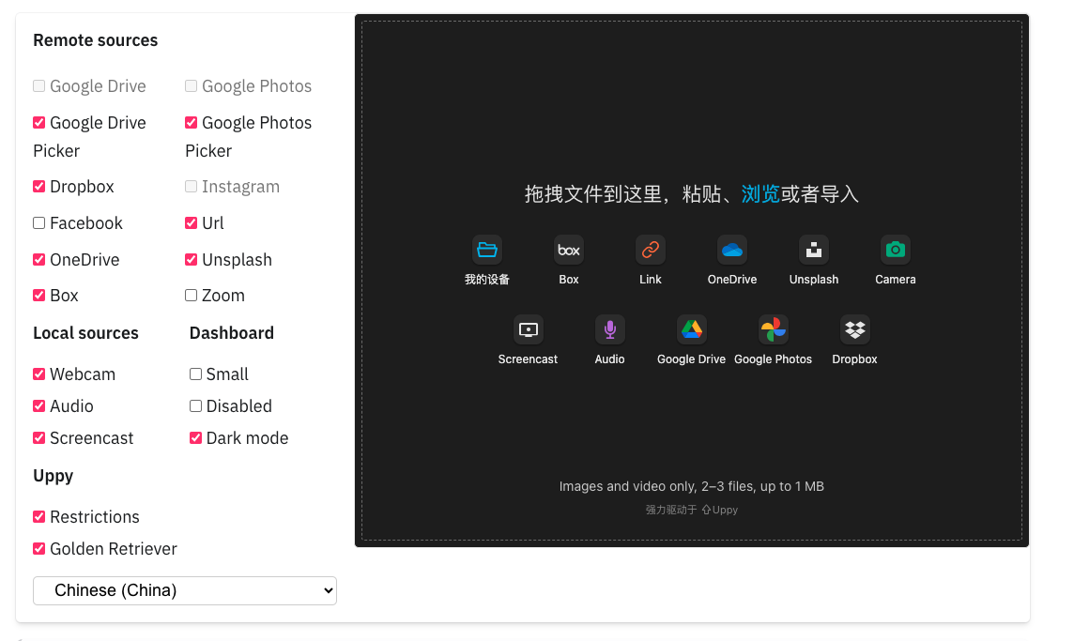Click the restrictions note about 1 MB

(691, 486)
